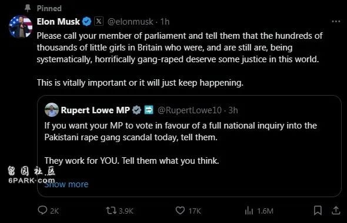Like the post with heart icon
The image size is (347, 223).
[x=180, y=211]
